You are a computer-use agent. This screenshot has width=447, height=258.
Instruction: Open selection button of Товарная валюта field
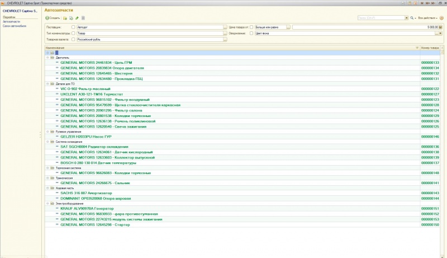pyautogui.click(x=225, y=40)
